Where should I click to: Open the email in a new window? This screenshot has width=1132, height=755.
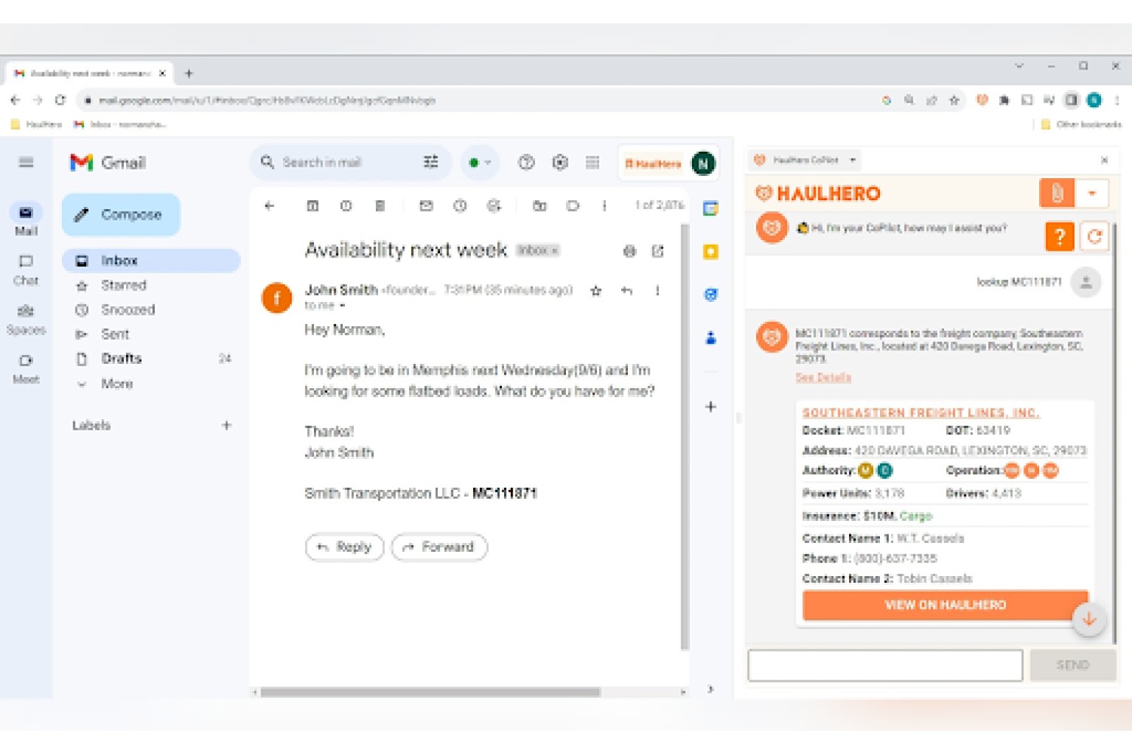point(658,251)
